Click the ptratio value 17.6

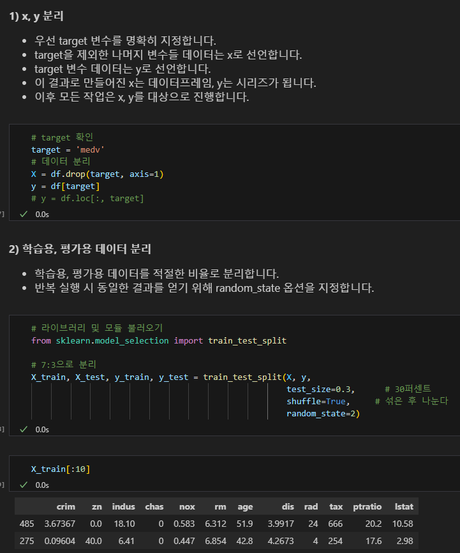point(374,541)
